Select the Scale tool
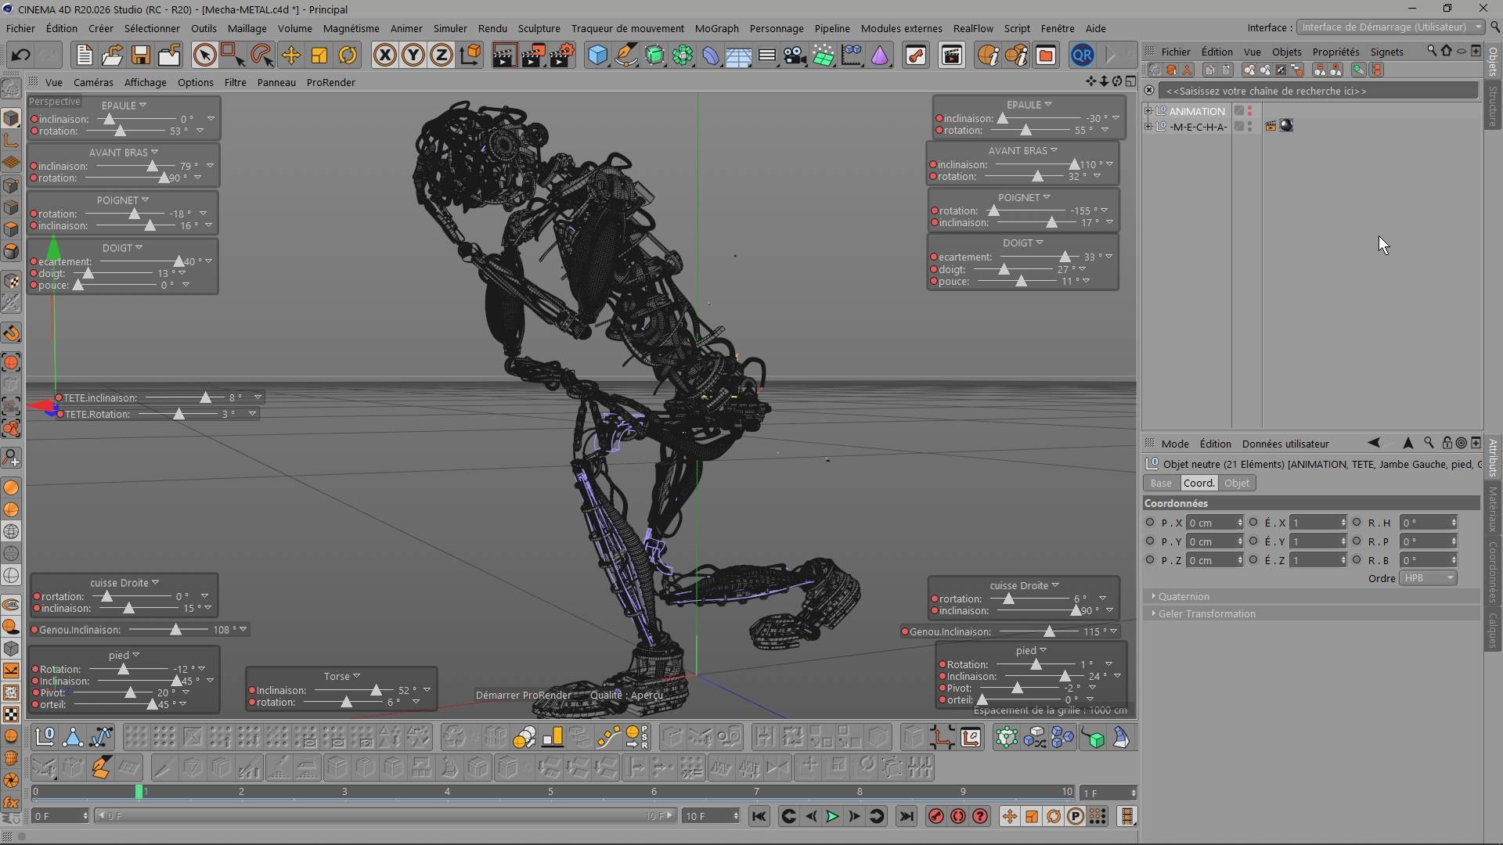This screenshot has width=1503, height=845. (x=319, y=56)
